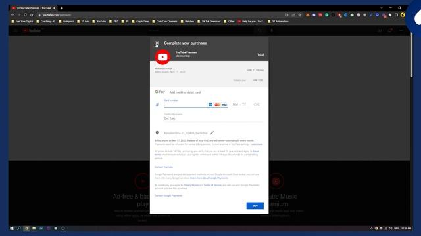Image resolution: width=421 pixels, height=236 pixels.
Task: Show hidden system tray icons
Action: [371, 228]
